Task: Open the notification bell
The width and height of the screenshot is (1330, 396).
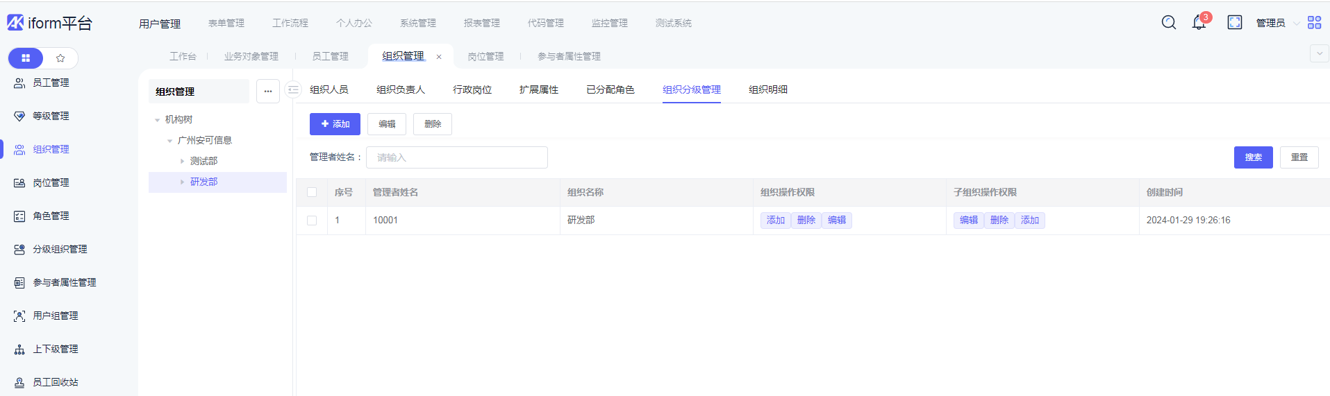Action: [1199, 23]
